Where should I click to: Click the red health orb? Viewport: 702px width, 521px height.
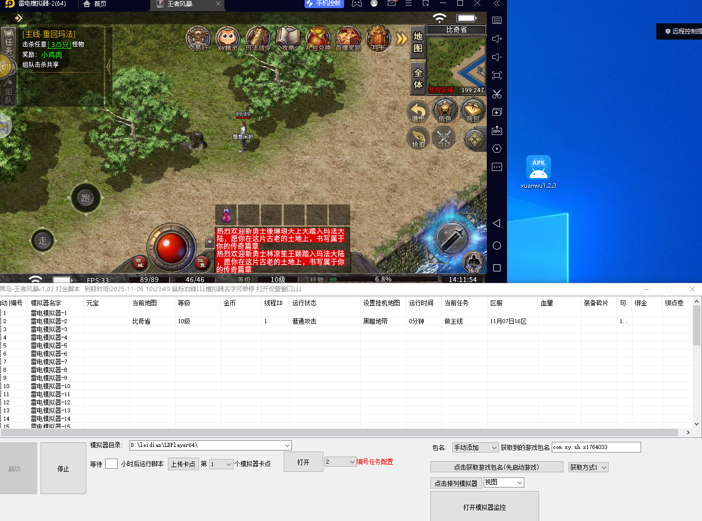click(171, 247)
